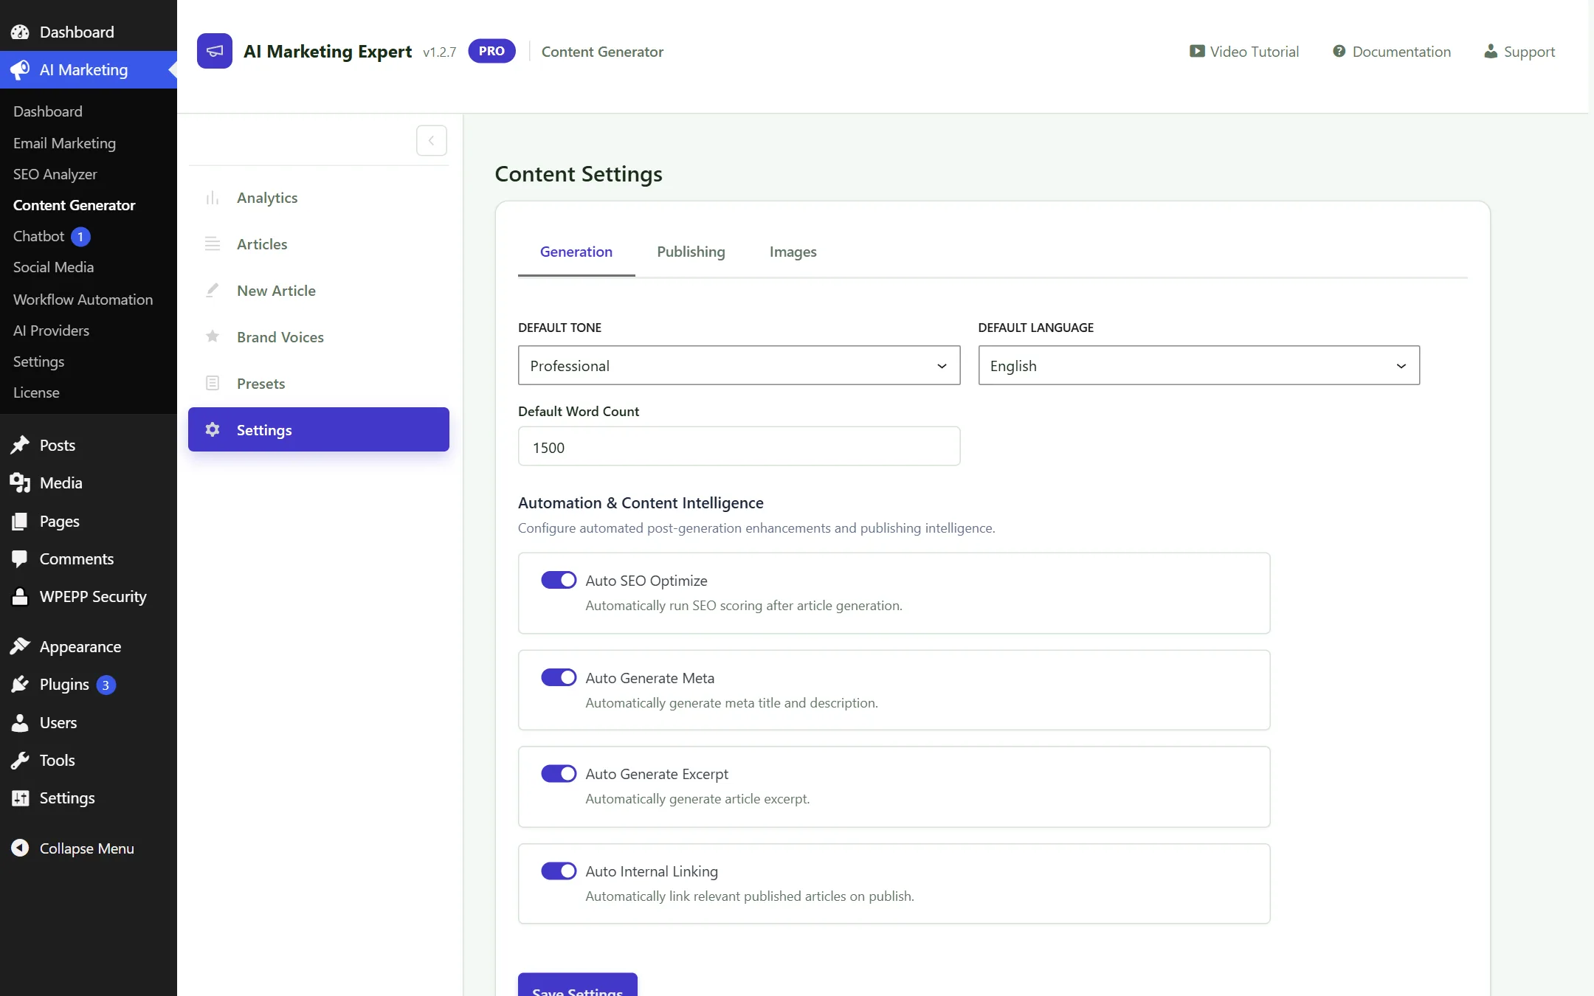Open Presets in plugin sidebar
This screenshot has height=996, width=1594.
point(319,384)
